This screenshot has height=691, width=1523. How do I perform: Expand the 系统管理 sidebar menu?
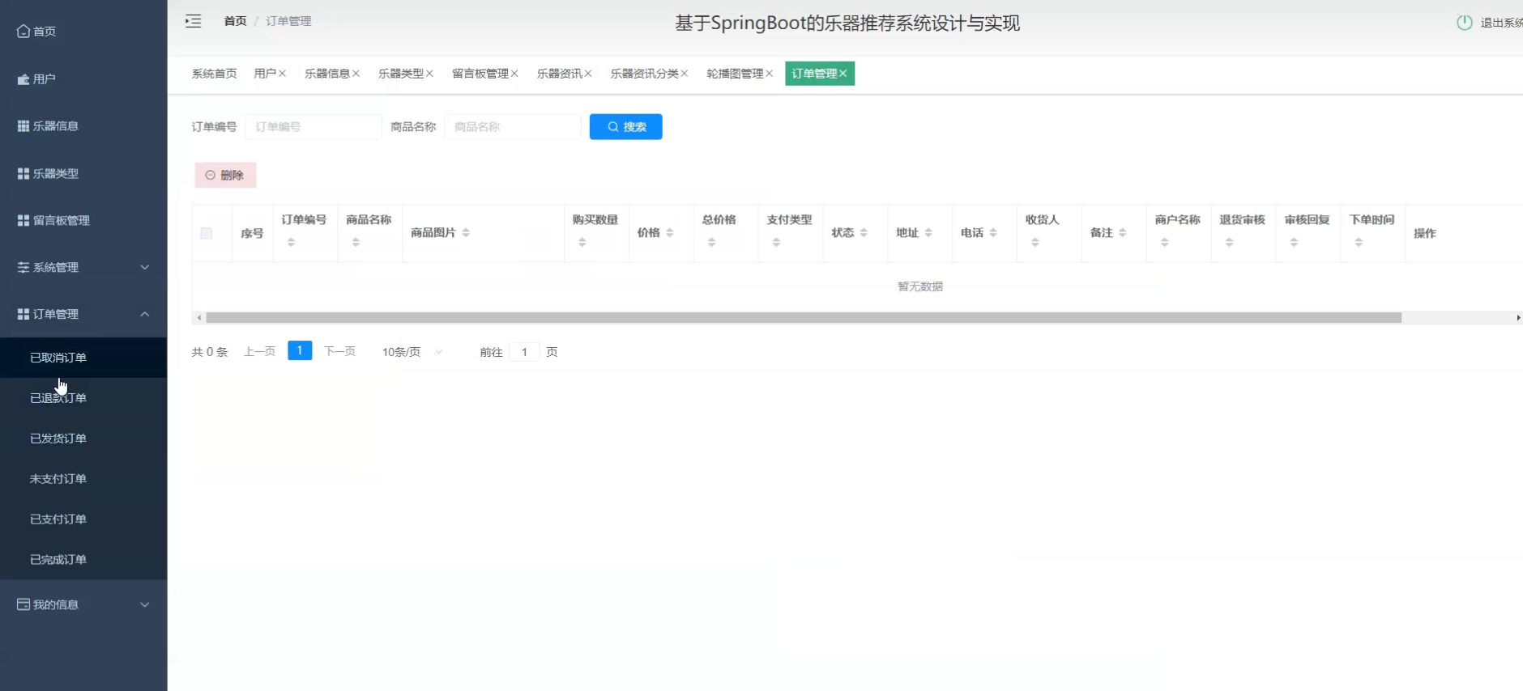[83, 267]
